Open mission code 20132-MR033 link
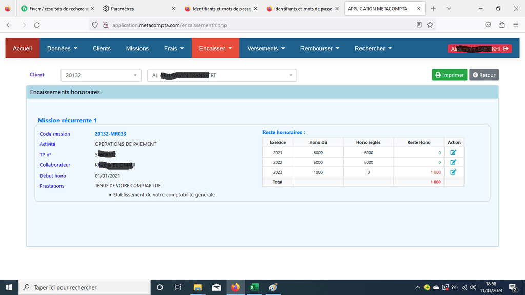Viewport: 525px width, 295px height. (110, 134)
